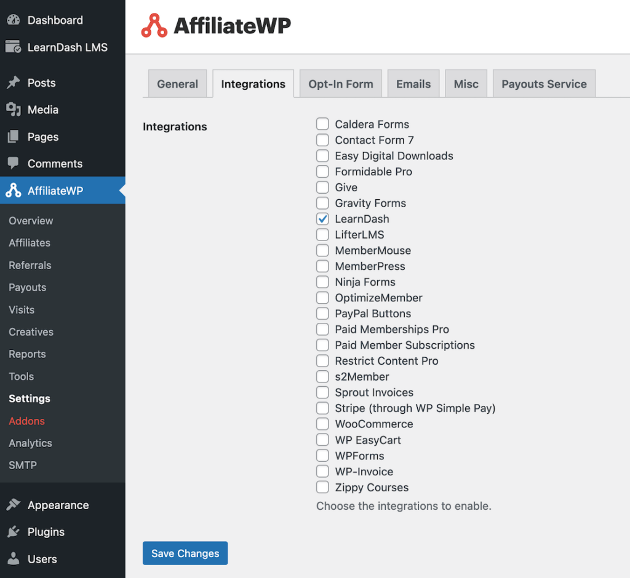
Task: Open the Creatives submenu link
Action: click(x=31, y=332)
